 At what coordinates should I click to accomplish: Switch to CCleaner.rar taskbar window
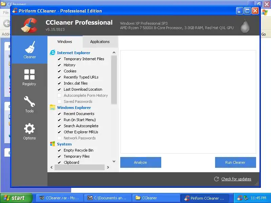pos(59,198)
